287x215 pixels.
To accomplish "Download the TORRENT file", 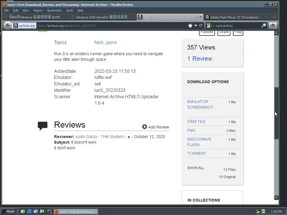I will click(196, 153).
